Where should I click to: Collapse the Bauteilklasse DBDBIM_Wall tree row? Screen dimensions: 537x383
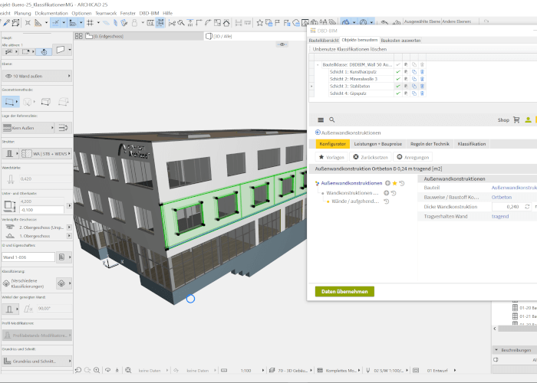coord(318,64)
